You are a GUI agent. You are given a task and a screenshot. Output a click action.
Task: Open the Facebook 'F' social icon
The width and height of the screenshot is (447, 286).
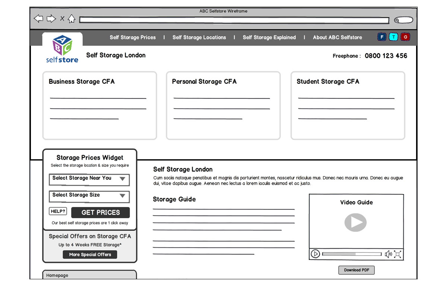pos(382,37)
